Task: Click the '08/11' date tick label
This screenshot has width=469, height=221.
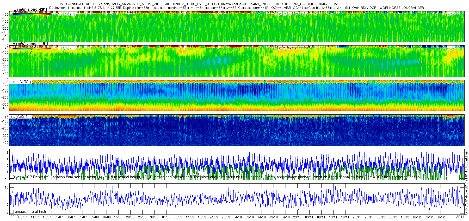Action: click(x=321, y=217)
